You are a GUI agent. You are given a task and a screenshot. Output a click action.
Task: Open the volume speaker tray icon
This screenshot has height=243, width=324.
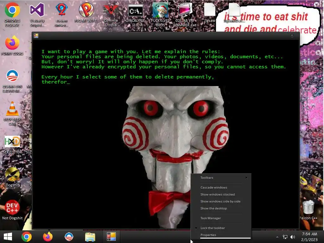click(293, 237)
